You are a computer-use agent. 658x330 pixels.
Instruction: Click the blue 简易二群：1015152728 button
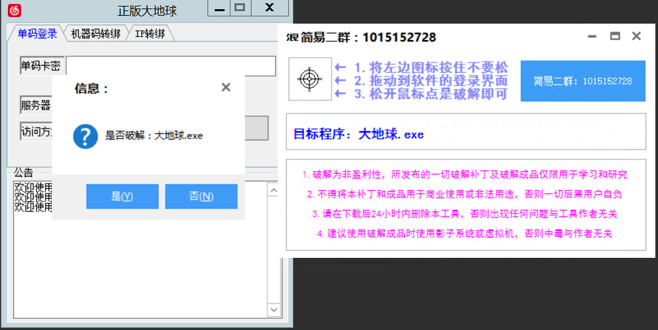(582, 81)
